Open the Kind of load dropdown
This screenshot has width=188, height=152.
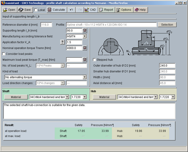[85, 77]
